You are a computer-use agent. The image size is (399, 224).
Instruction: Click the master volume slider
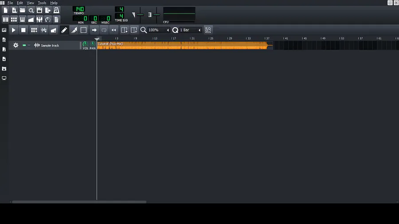(140, 15)
